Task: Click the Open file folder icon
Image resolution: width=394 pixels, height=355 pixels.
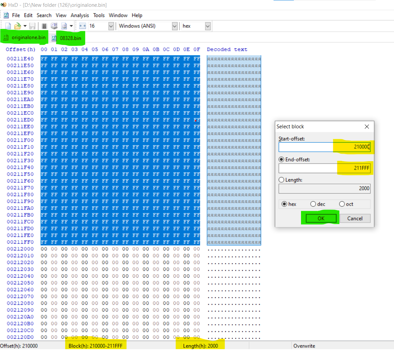Action: click(x=17, y=26)
